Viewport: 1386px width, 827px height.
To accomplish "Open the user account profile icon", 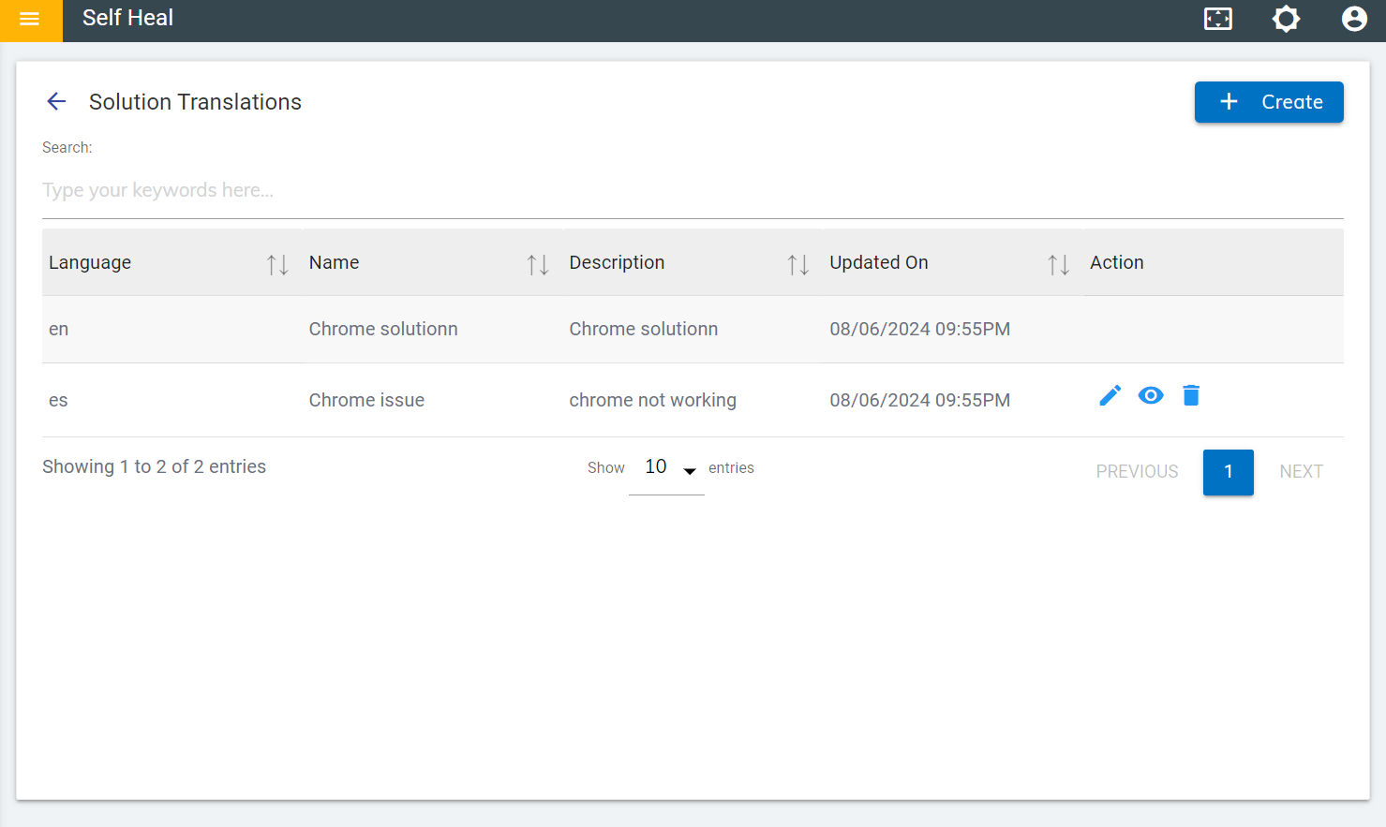I will 1353,19.
